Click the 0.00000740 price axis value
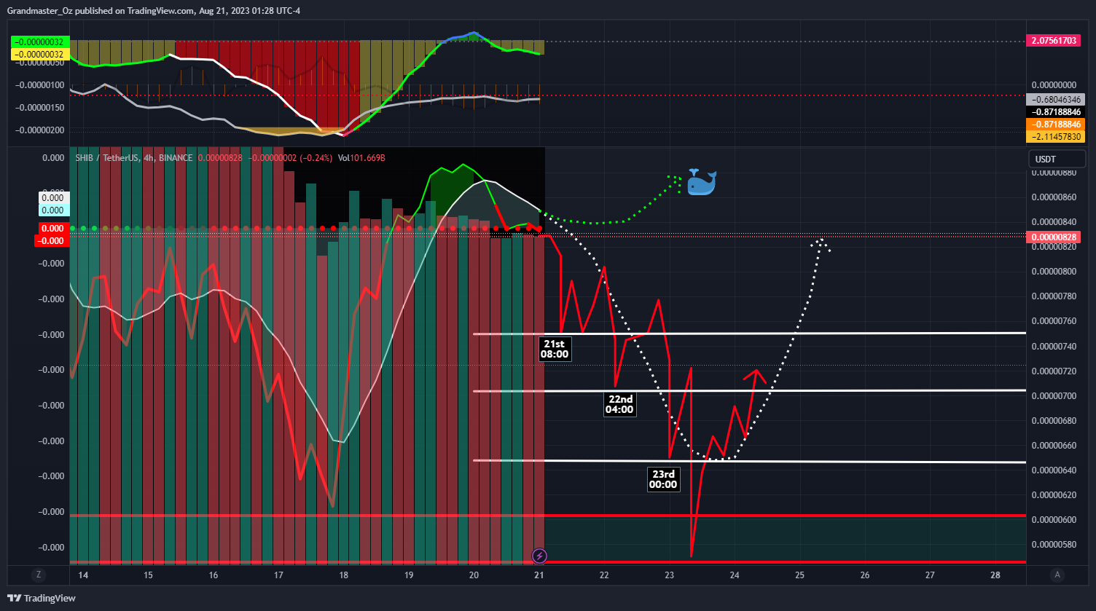Image resolution: width=1096 pixels, height=611 pixels. coord(1054,346)
